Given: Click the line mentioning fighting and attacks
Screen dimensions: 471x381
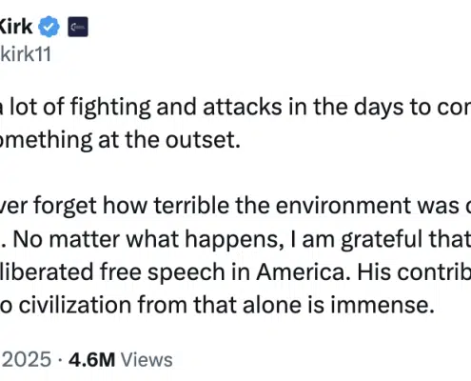Looking at the screenshot, I should [x=235, y=107].
